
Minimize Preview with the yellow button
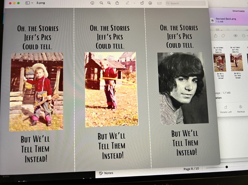point(14,3)
